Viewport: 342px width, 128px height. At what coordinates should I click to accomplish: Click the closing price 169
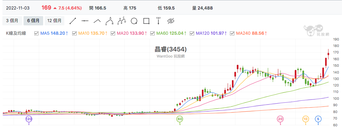click(46, 8)
